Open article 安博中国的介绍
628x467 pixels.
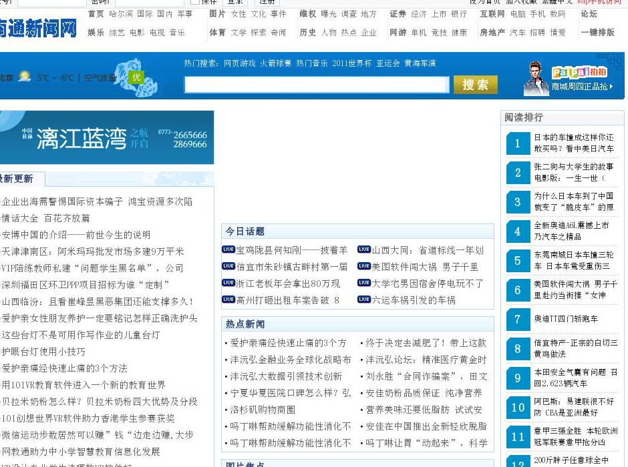[76, 235]
